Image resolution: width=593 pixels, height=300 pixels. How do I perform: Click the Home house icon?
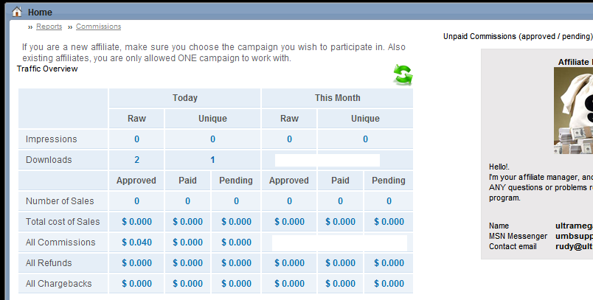click(x=17, y=12)
